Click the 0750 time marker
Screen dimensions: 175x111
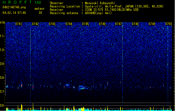click(x=169, y=24)
